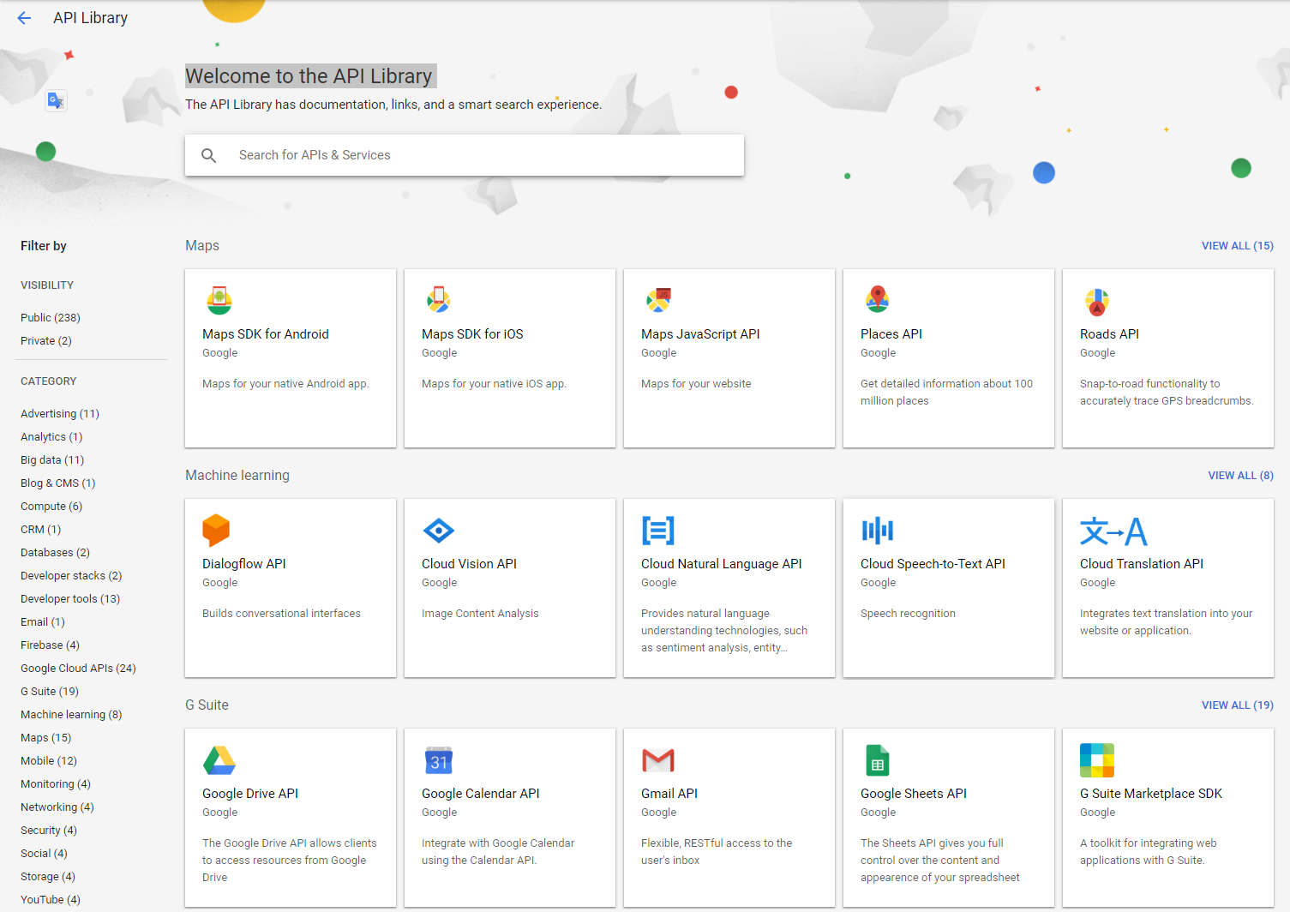
Task: Click the back arrow next to API Library
Action: click(x=24, y=18)
